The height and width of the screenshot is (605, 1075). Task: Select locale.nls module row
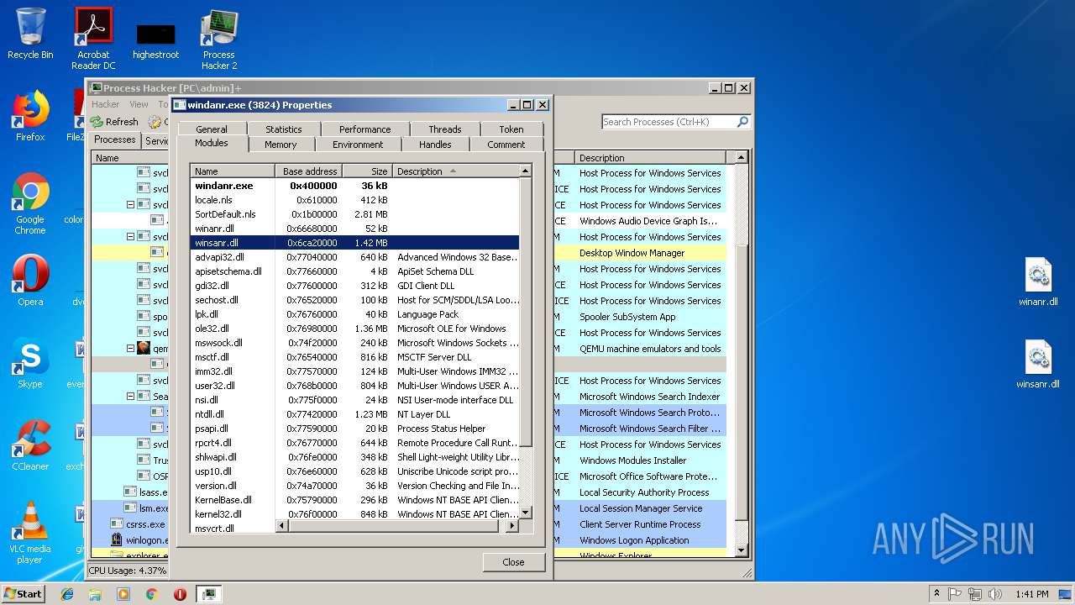355,200
